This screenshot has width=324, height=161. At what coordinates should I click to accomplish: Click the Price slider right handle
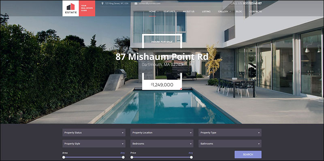pyautogui.click(x=191, y=157)
